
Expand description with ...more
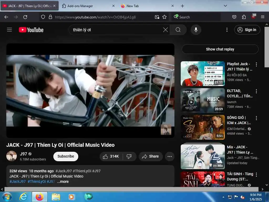(63, 181)
